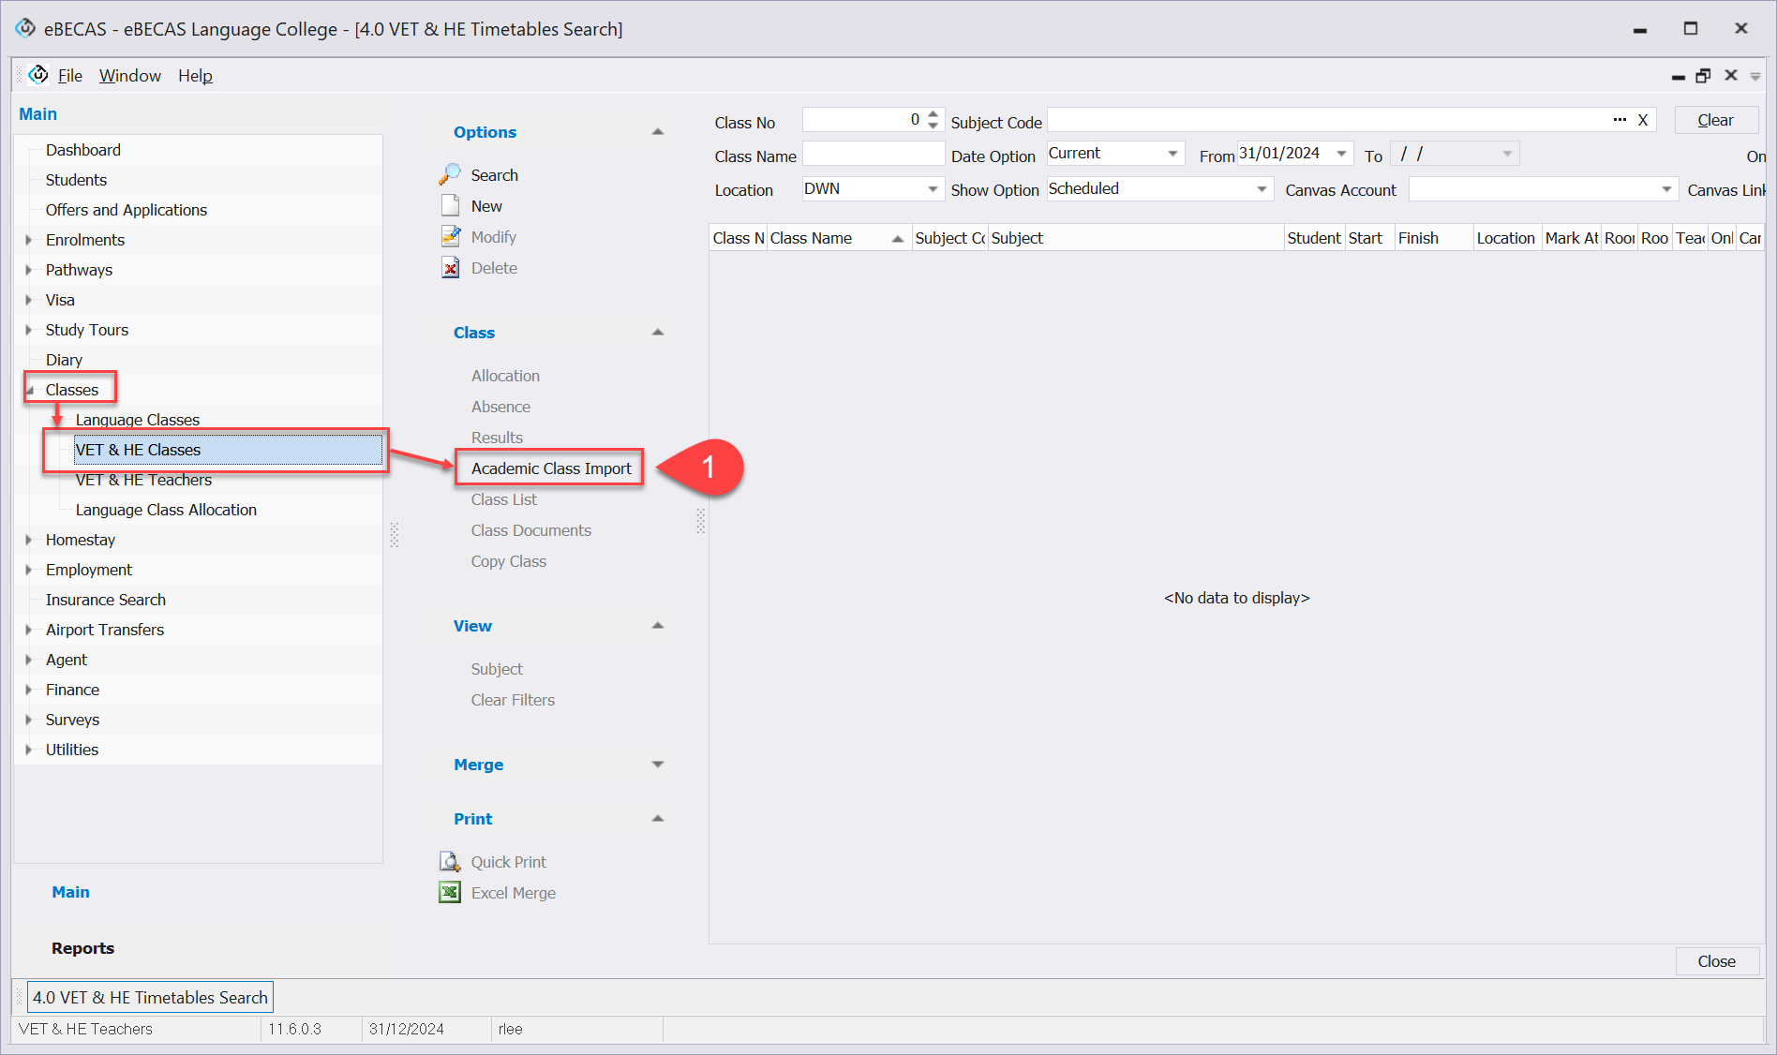The image size is (1777, 1055).
Task: Open the Date Option dropdown
Action: [x=1172, y=154]
